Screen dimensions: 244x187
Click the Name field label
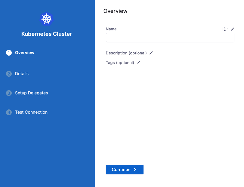[x=111, y=29]
